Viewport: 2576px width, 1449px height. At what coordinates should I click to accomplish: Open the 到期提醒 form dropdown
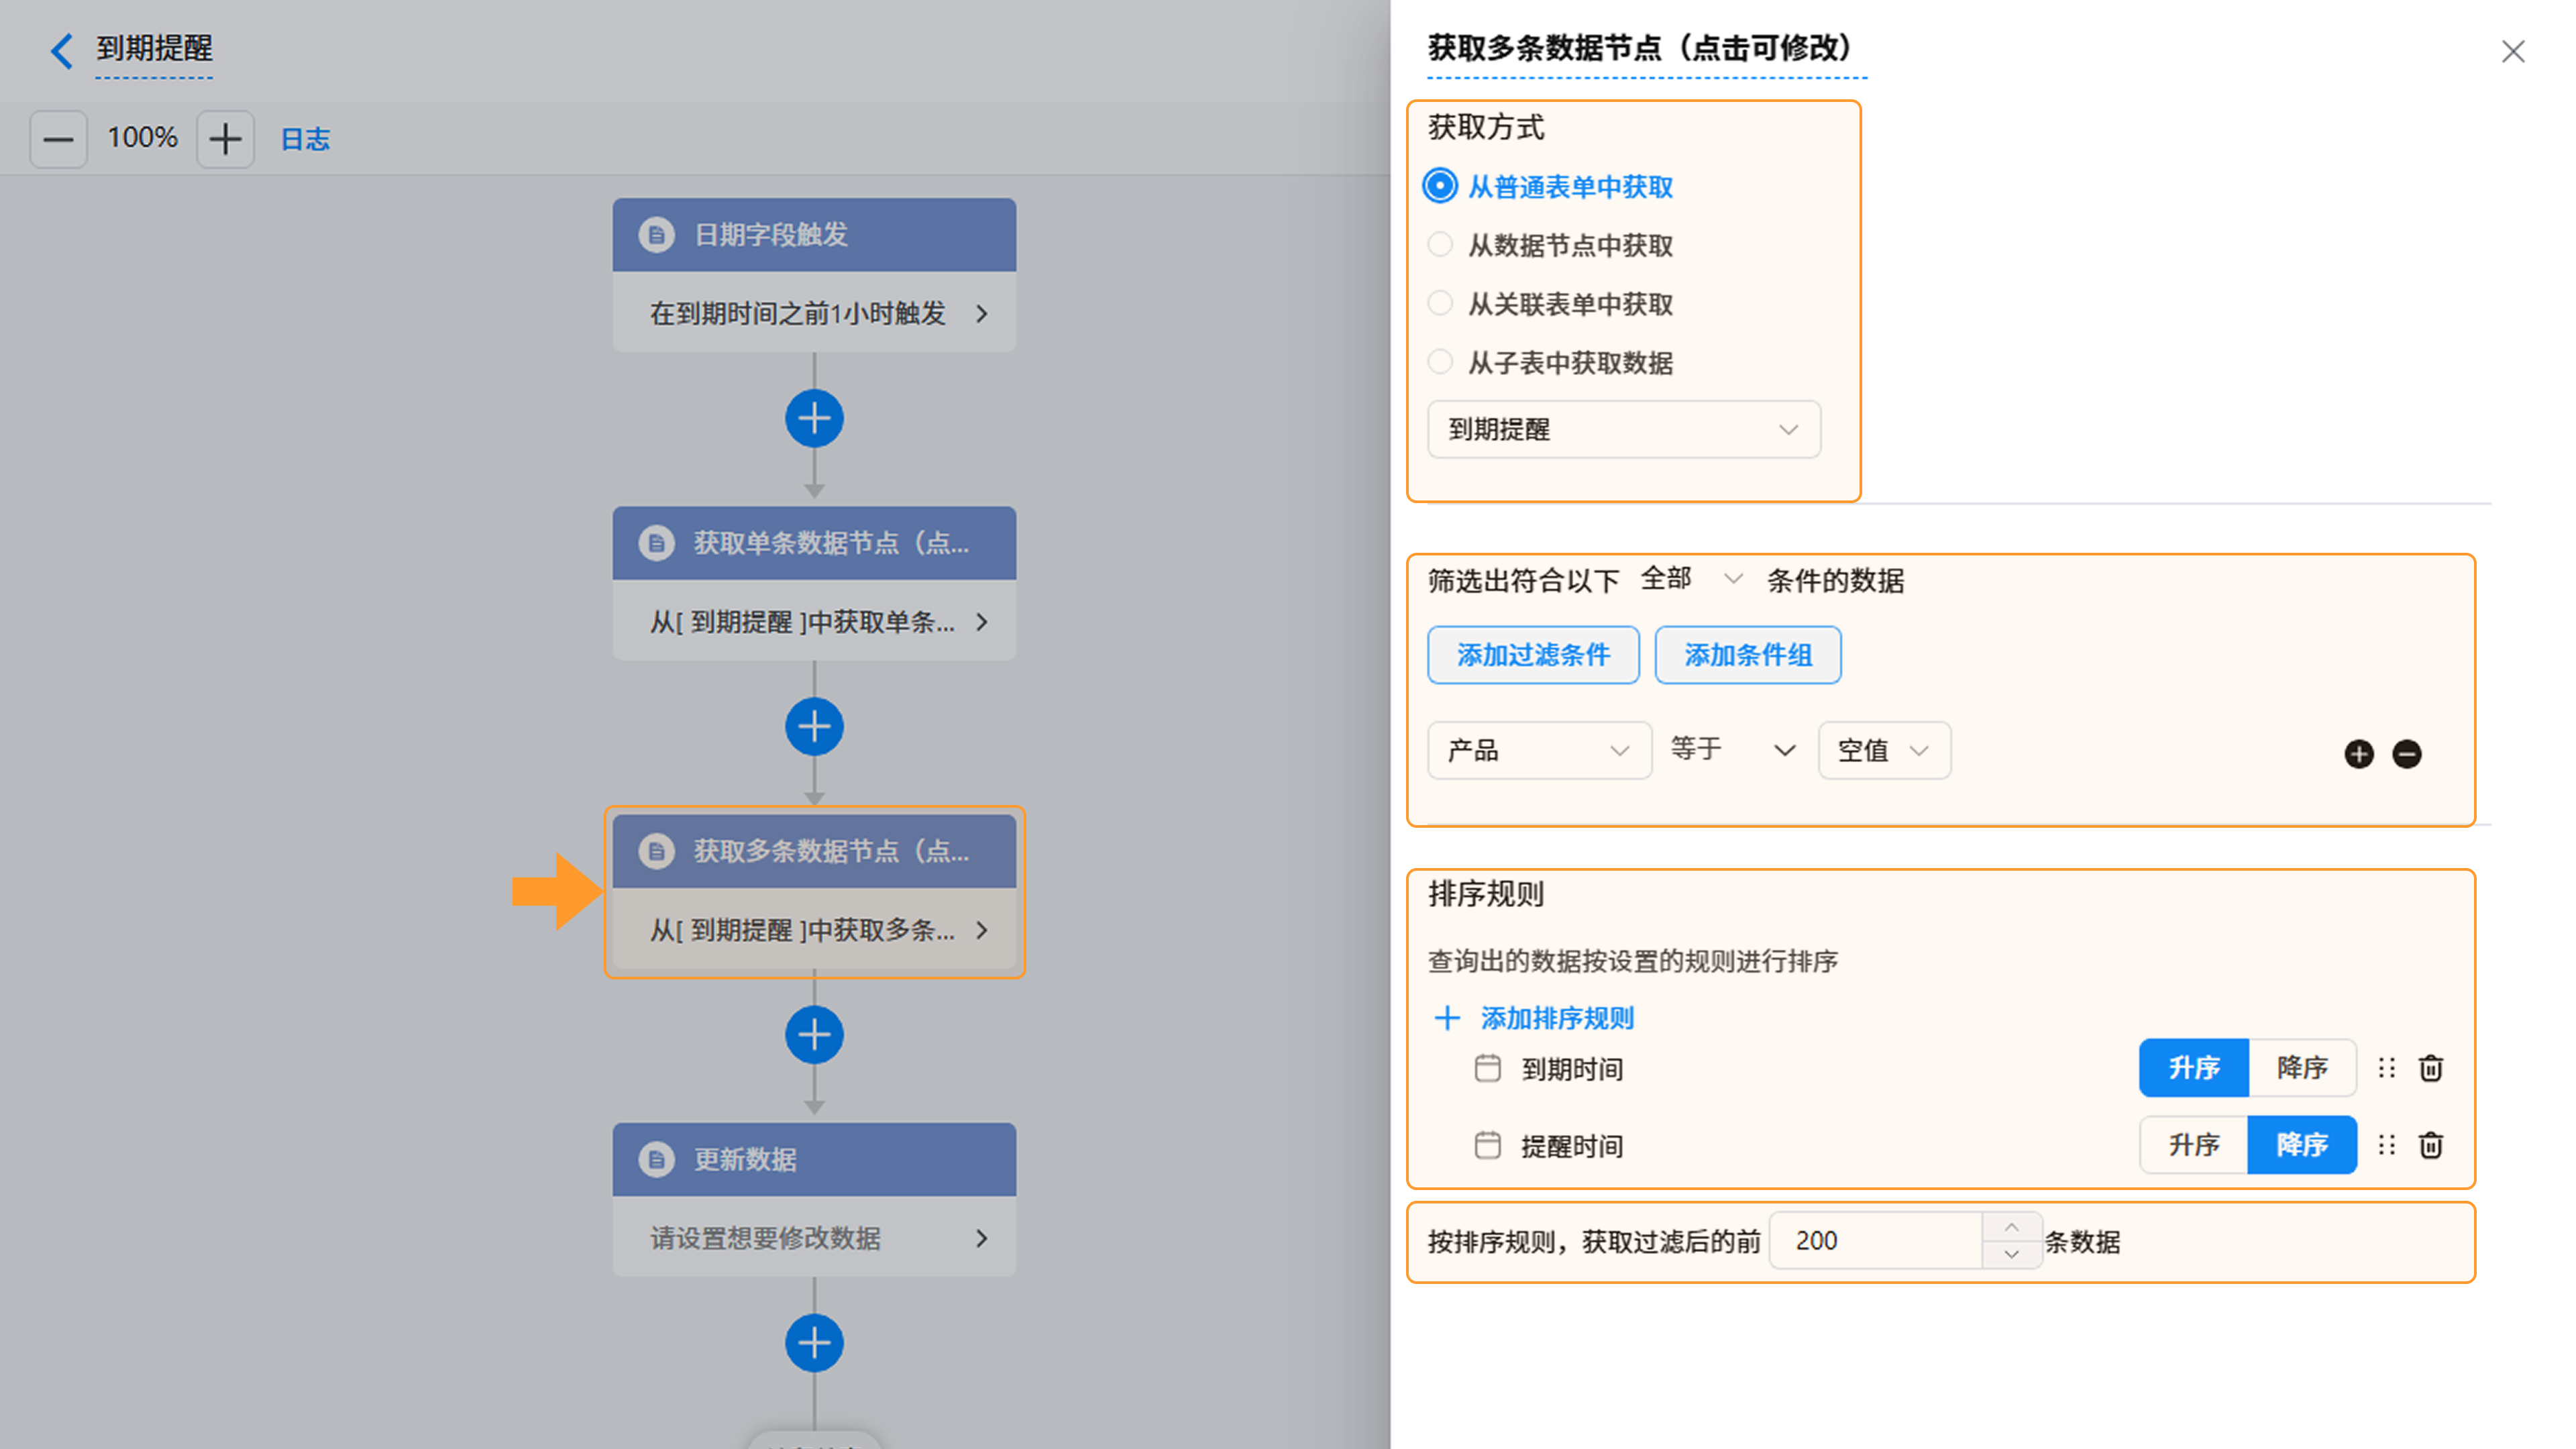point(1623,430)
